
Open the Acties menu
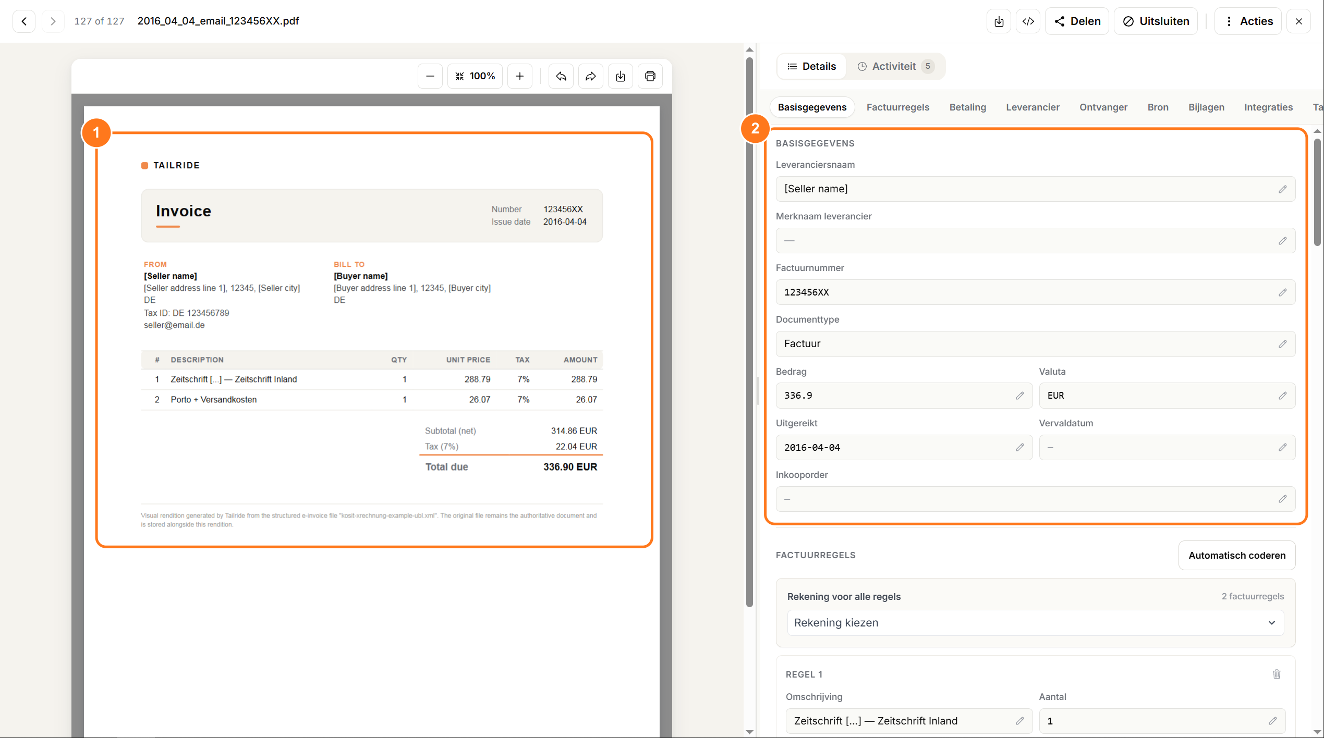pos(1247,21)
